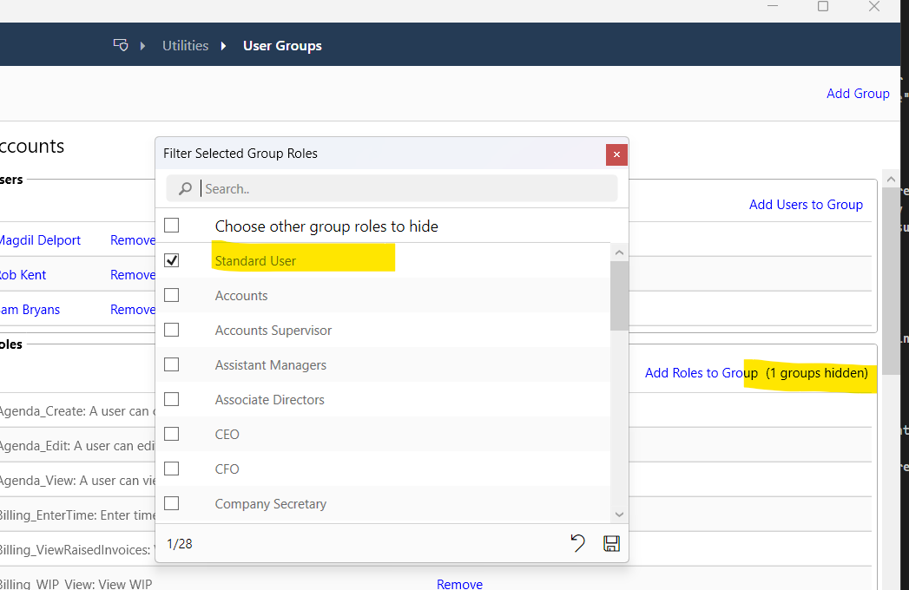Click the Add Group link

[858, 94]
